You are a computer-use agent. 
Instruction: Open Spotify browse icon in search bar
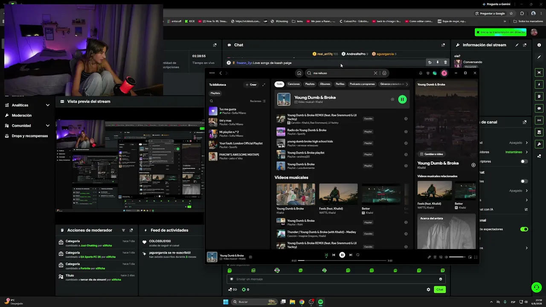pos(384,73)
